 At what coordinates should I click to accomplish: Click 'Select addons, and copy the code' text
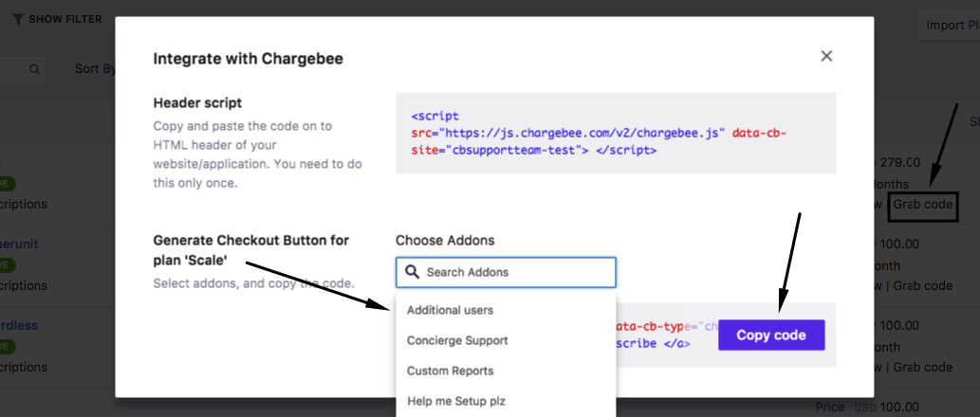tap(253, 283)
